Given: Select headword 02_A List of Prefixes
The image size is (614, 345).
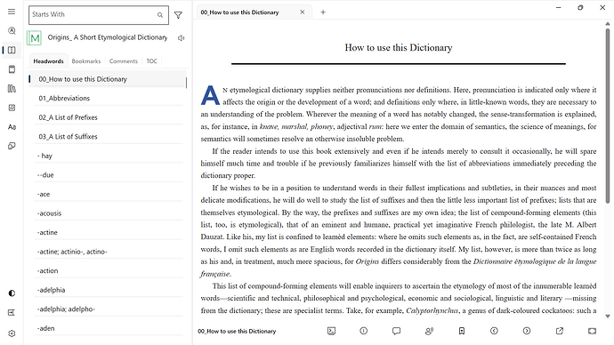Looking at the screenshot, I should [109, 117].
